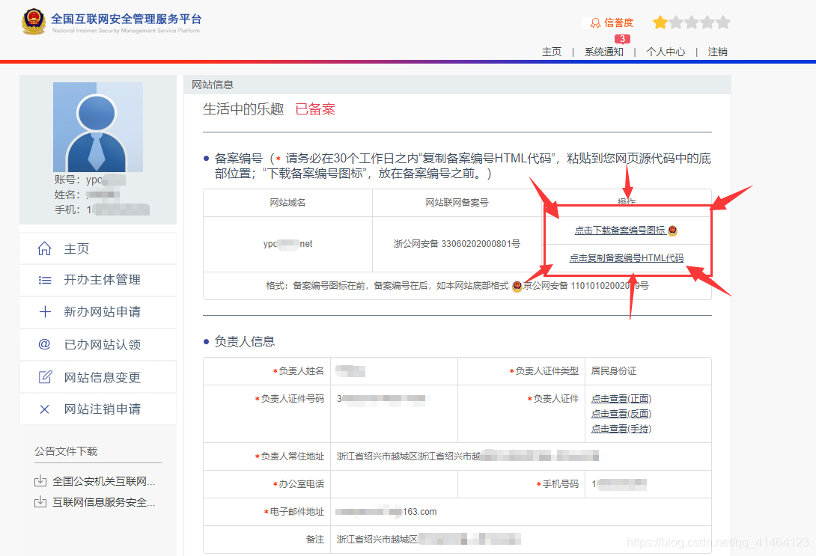The width and height of the screenshot is (816, 556).
Task: View ID front via 点击查看(正面)
Action: pyautogui.click(x=621, y=399)
